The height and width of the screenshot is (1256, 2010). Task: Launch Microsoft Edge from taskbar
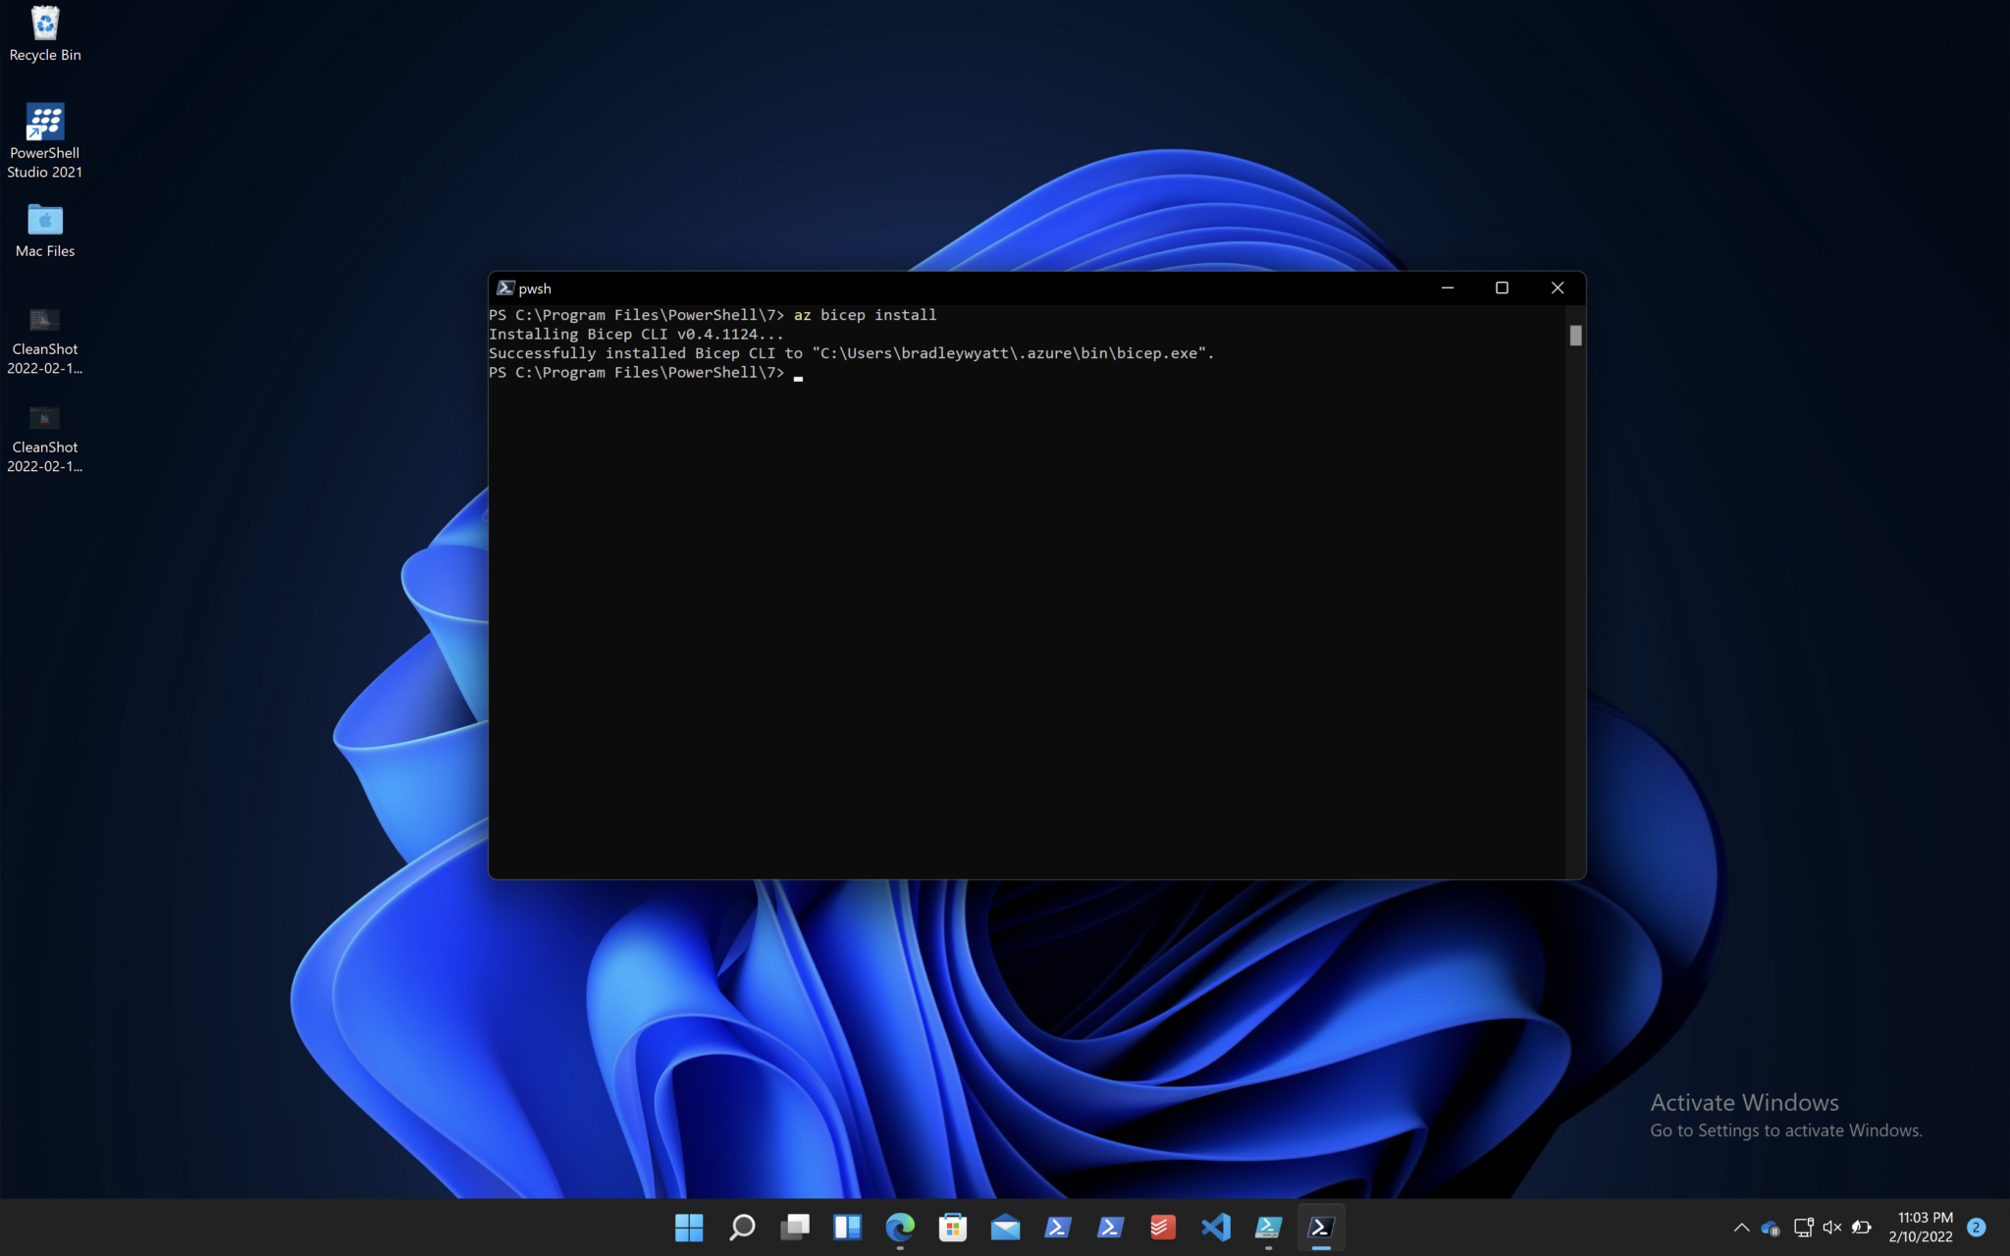coord(900,1227)
